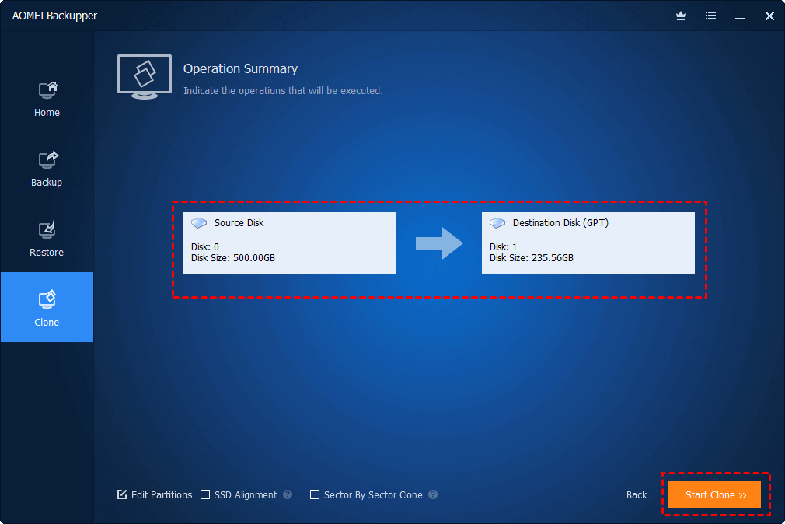Close the AOMEI Backupper window

(769, 16)
